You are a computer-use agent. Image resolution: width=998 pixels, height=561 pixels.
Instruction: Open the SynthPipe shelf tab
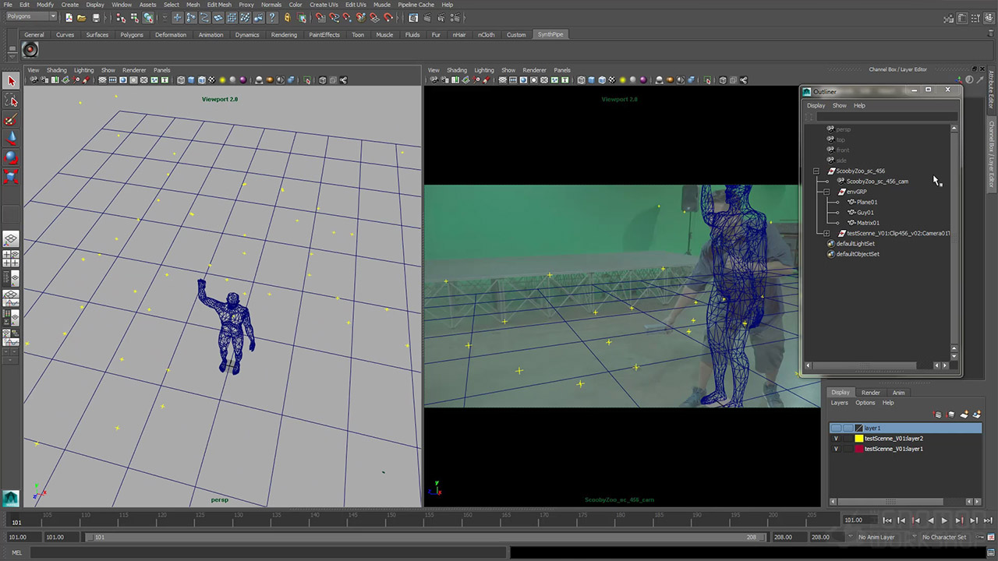coord(550,34)
